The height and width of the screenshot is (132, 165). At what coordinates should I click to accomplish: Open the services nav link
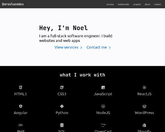click(110, 5)
